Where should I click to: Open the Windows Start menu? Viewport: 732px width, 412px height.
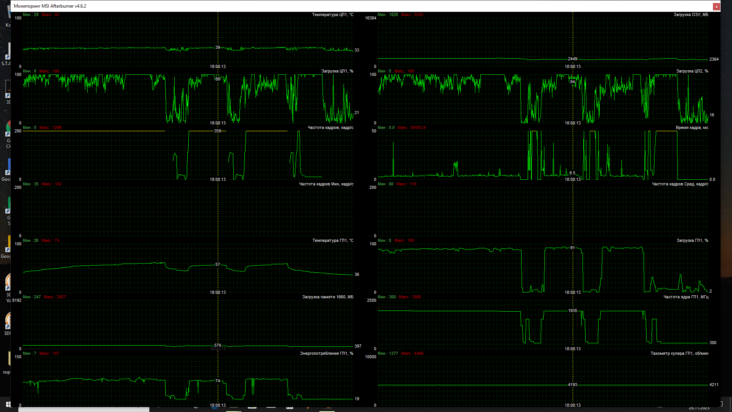tap(8, 404)
